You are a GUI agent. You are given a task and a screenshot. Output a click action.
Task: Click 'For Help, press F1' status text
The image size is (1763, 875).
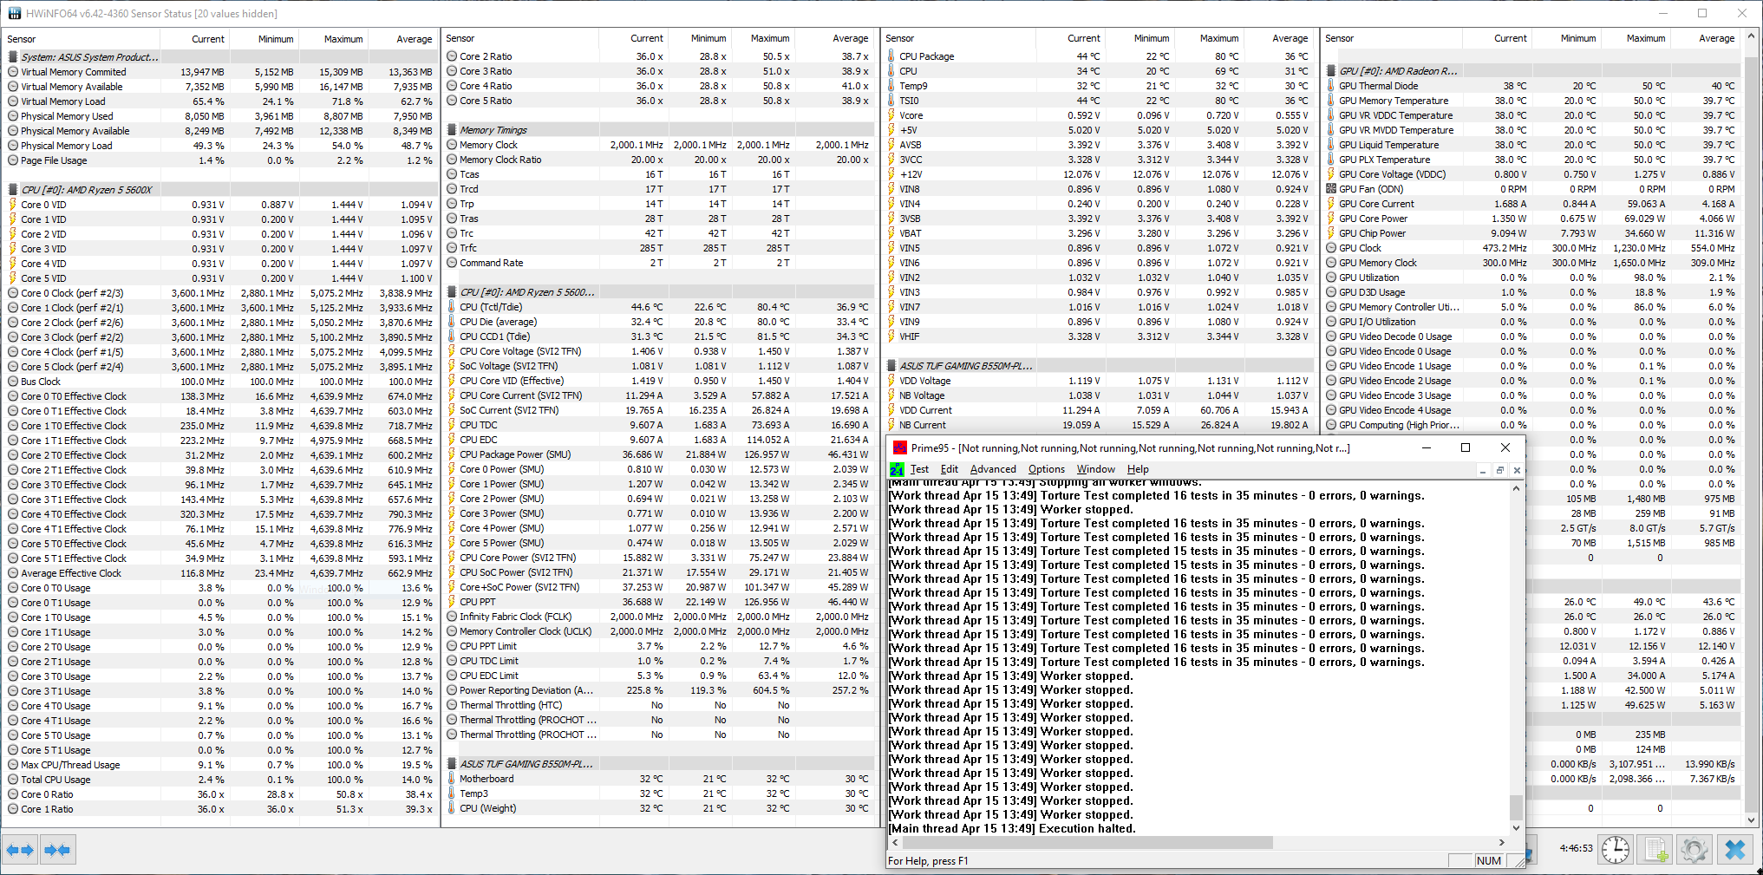tap(928, 861)
